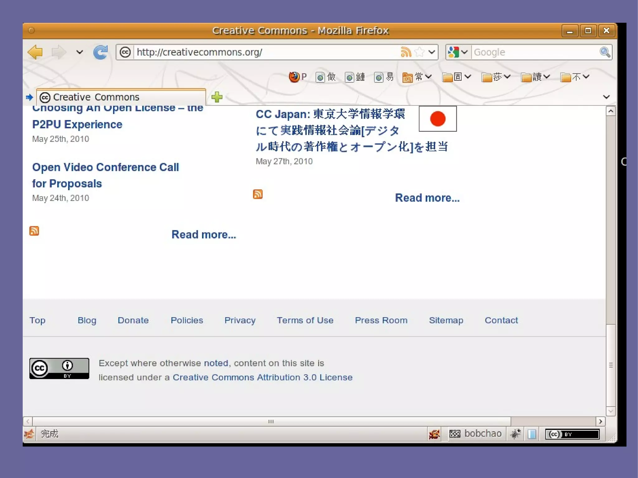638x478 pixels.
Task: Click the green plus new tab icon
Action: pyautogui.click(x=217, y=97)
